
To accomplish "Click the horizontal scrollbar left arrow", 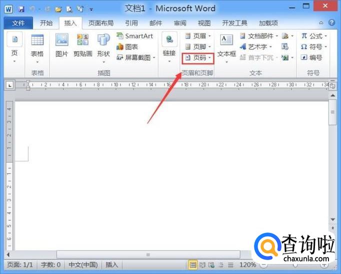I will tap(8, 255).
